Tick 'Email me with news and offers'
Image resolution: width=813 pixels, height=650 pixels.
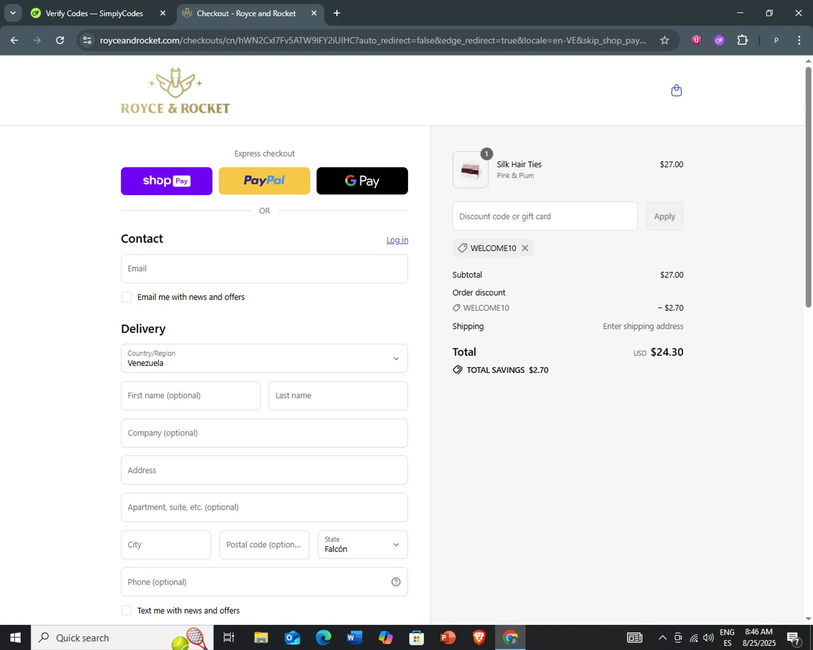[x=127, y=297]
